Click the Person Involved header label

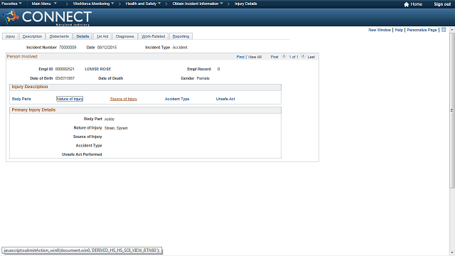22,57
